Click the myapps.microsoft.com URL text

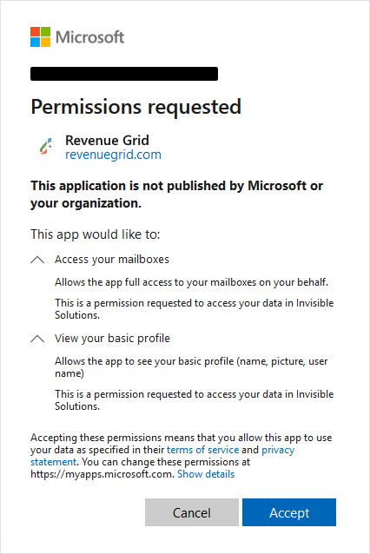click(102, 474)
